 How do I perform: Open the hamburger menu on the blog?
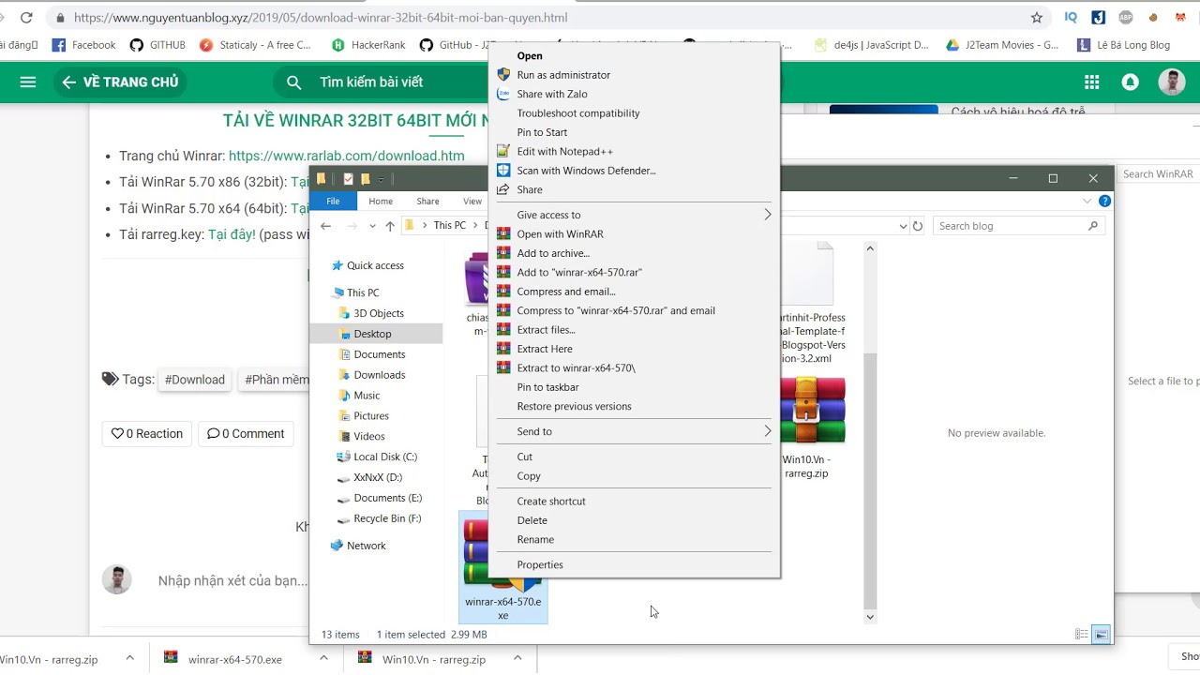(x=28, y=82)
